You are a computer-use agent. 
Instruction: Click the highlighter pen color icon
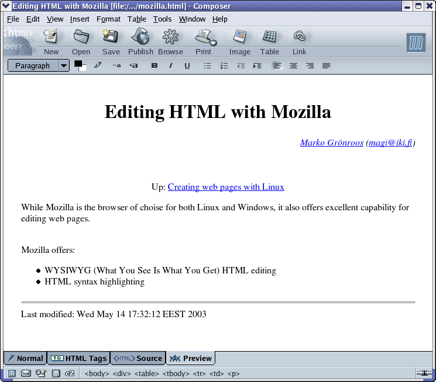pos(98,65)
